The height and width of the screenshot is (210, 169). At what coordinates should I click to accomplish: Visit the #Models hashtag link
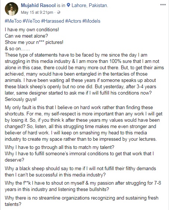pos(91,21)
